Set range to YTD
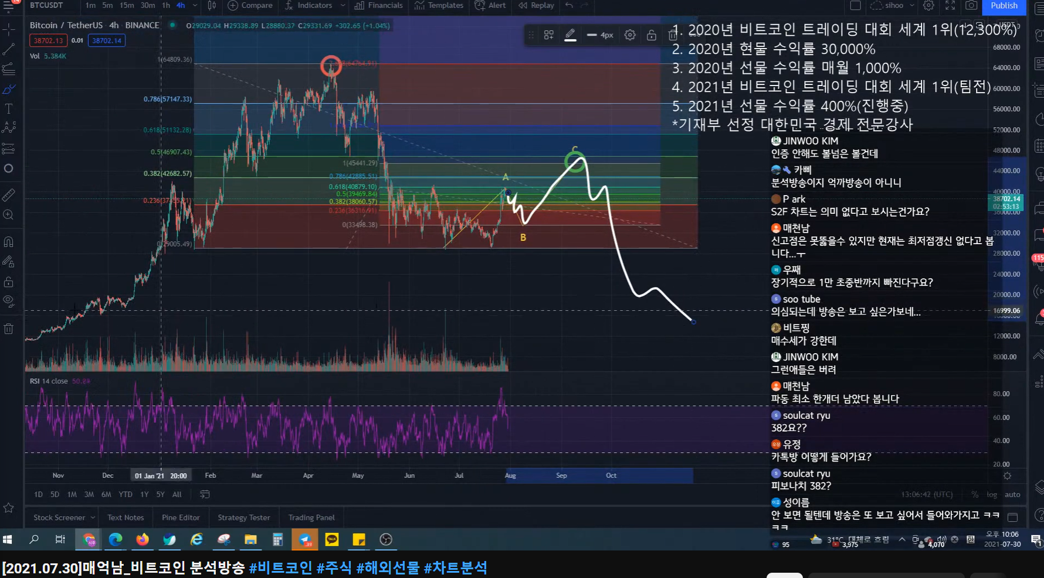Viewport: 1044px width, 578px height. click(126, 494)
